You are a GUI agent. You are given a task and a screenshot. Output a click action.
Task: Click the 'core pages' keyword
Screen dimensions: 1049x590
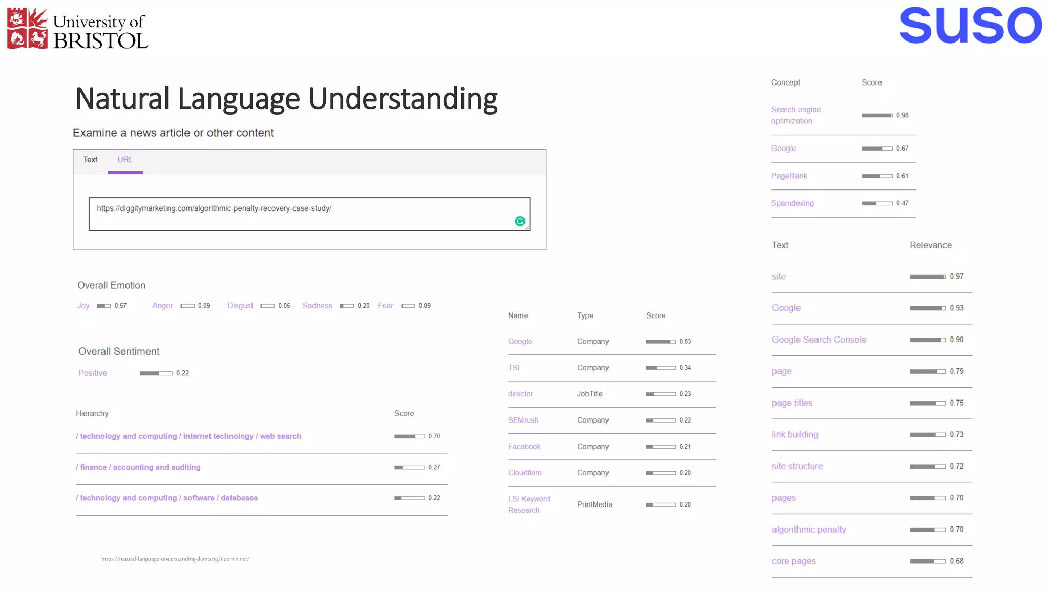[793, 561]
